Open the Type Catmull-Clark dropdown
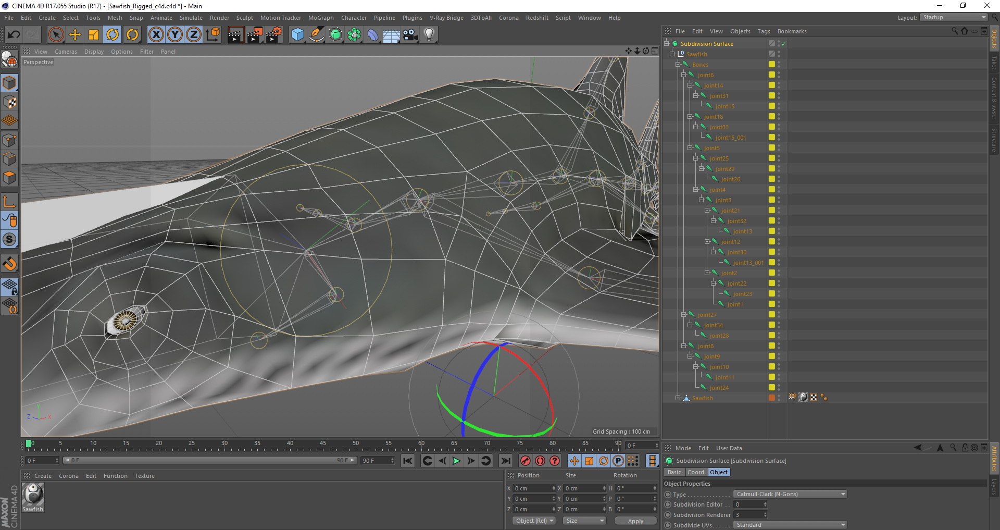 pos(790,494)
